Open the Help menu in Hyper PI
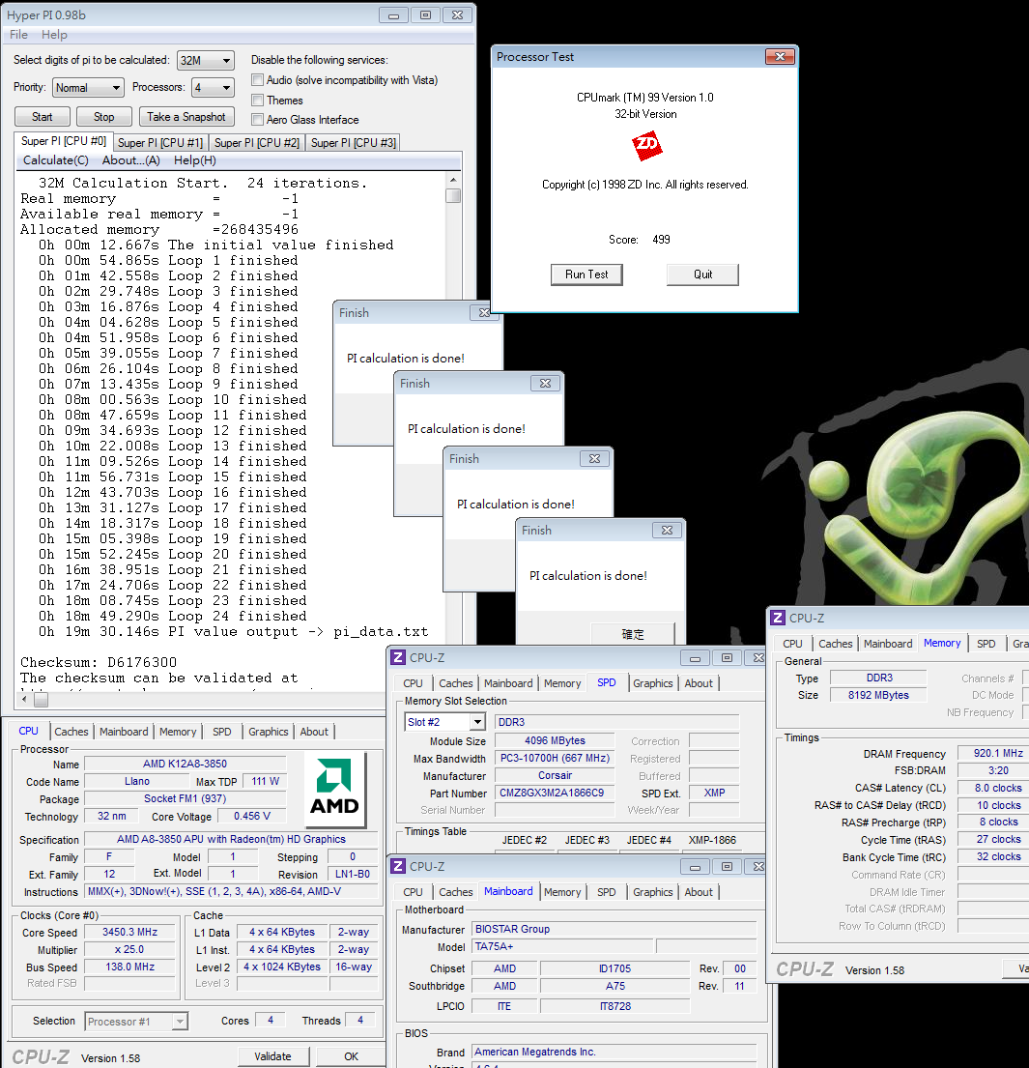The height and width of the screenshot is (1068, 1029). coord(54,35)
